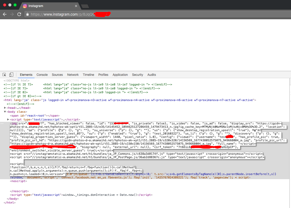Click the browser back arrow
291x208 pixels.
click(x=5, y=14)
